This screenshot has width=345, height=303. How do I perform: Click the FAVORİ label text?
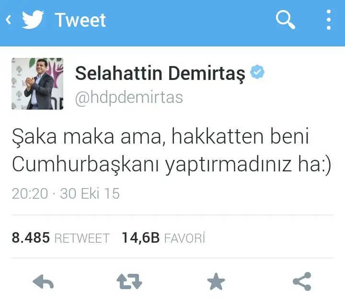pos(184,237)
